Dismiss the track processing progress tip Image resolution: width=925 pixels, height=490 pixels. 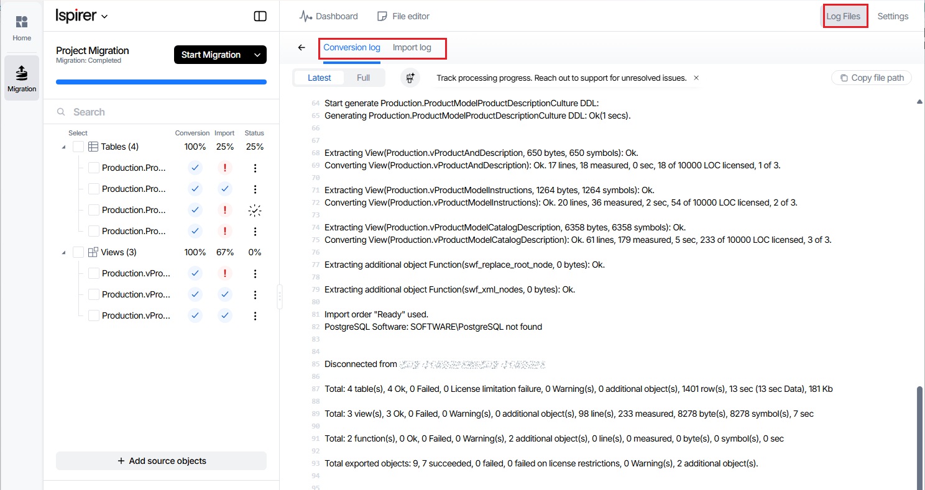[696, 78]
